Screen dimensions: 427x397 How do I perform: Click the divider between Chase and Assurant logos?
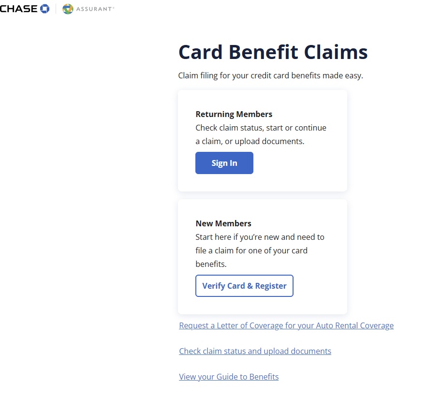click(x=56, y=9)
